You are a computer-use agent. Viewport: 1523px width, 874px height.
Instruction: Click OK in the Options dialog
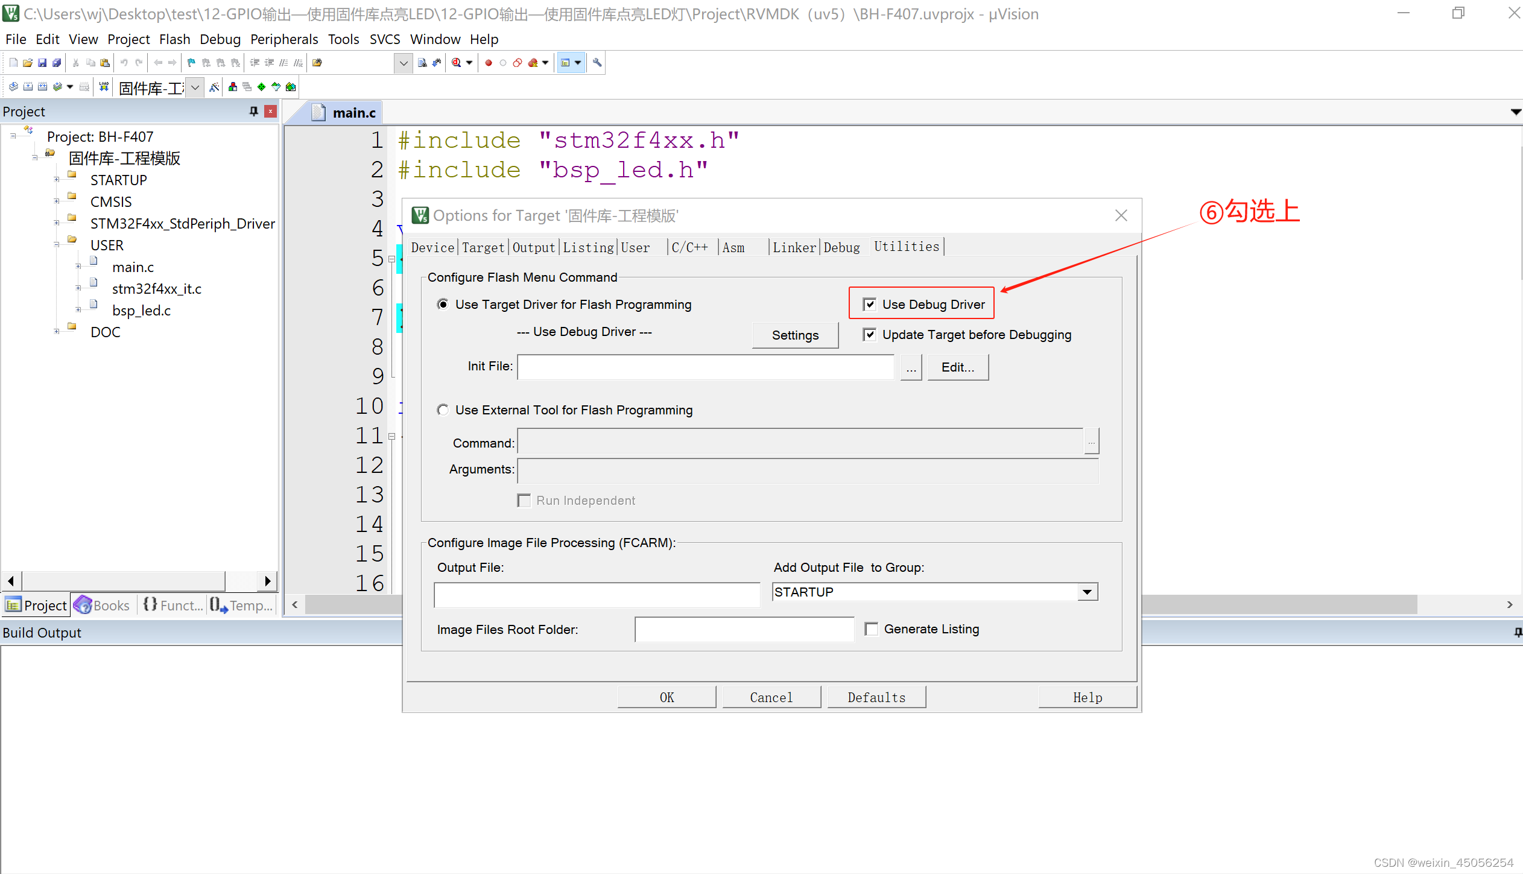coord(667,697)
